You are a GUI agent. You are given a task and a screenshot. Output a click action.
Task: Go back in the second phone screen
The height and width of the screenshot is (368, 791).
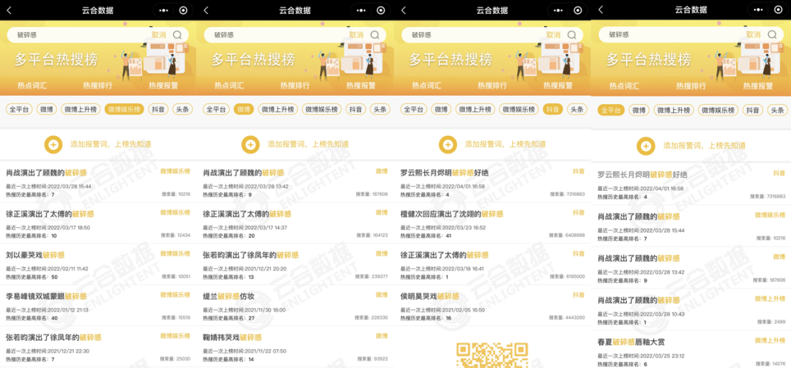[206, 10]
